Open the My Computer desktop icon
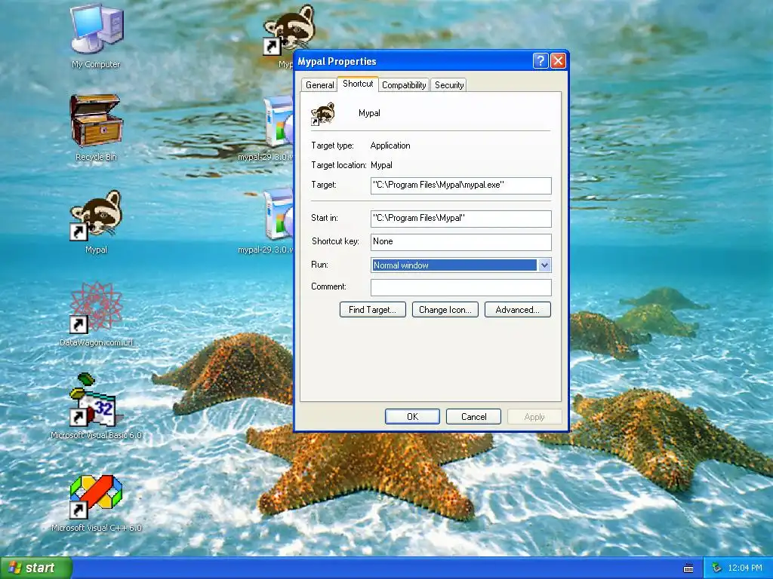This screenshot has width=773, height=579. pos(96,29)
